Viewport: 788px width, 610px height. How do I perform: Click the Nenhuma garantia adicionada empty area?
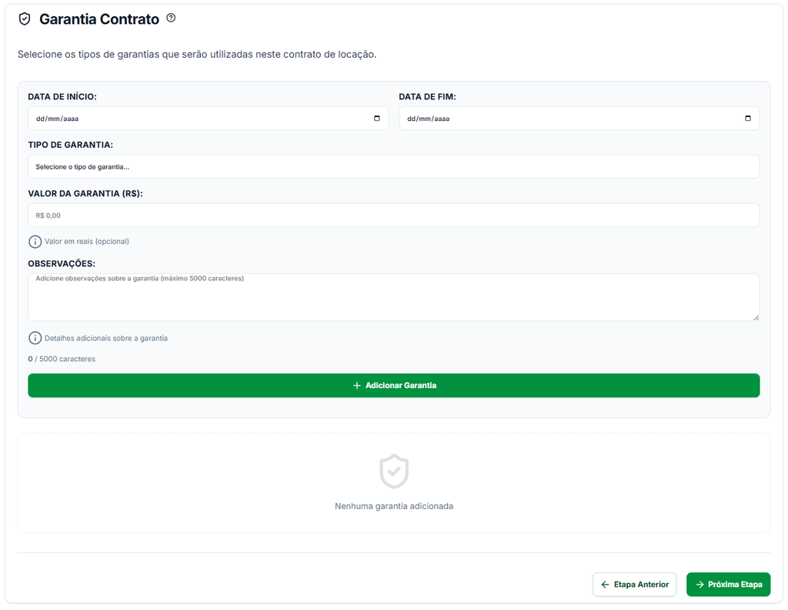pyautogui.click(x=393, y=483)
